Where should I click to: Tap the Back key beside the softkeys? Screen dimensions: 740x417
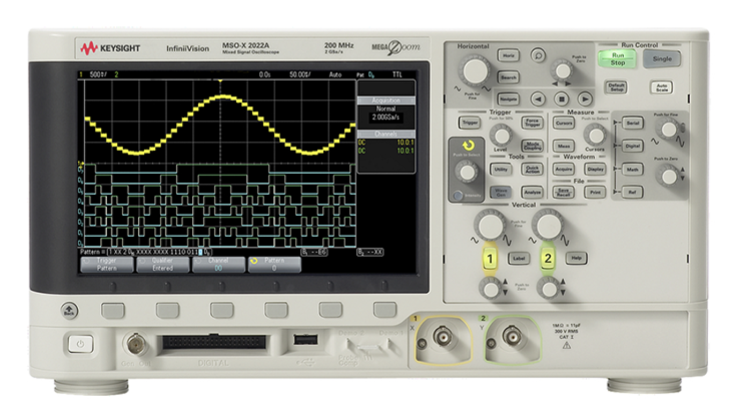tap(69, 310)
